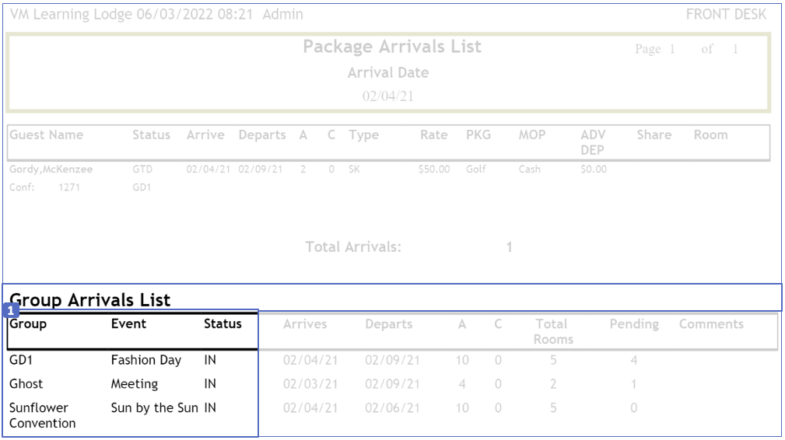Click the Total Rooms column header
Image resolution: width=785 pixels, height=440 pixels.
pos(552,331)
